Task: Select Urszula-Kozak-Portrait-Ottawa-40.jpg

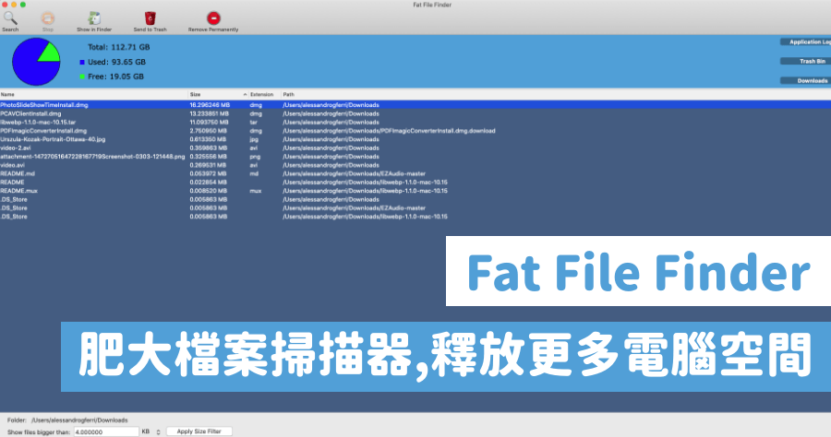Action: coord(53,139)
